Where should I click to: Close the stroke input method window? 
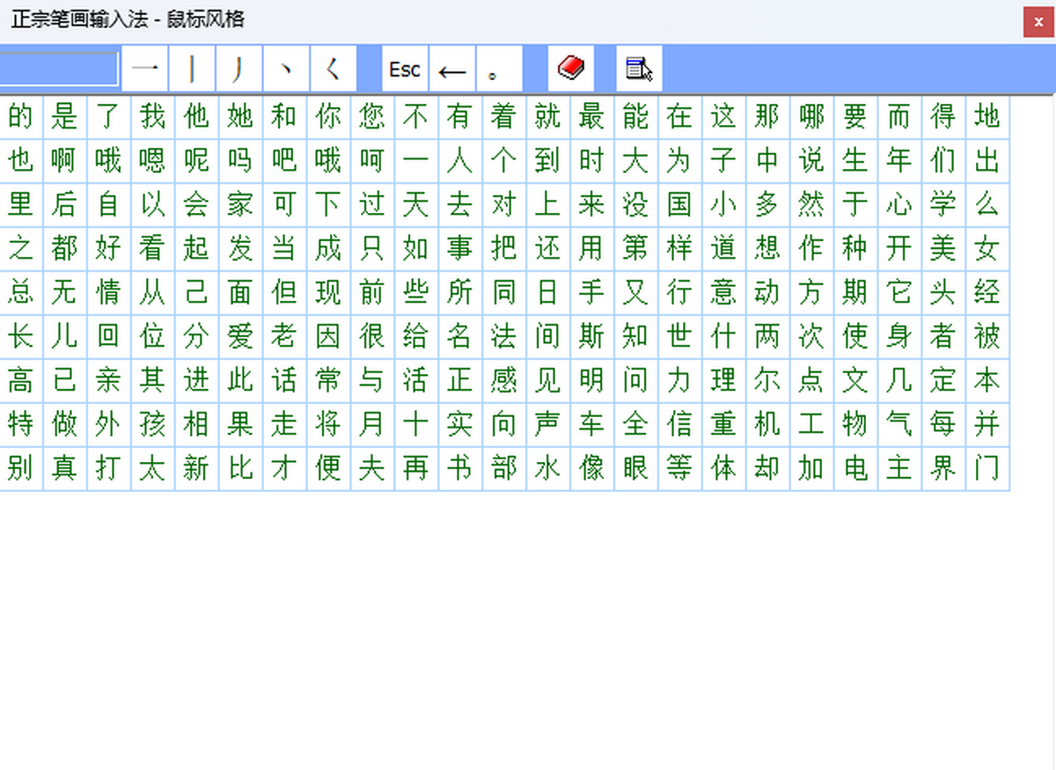(x=1038, y=22)
